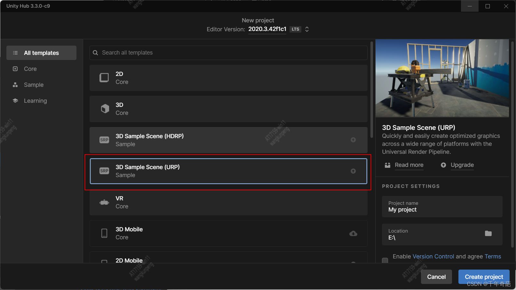Select the 2D Core template

(x=228, y=78)
